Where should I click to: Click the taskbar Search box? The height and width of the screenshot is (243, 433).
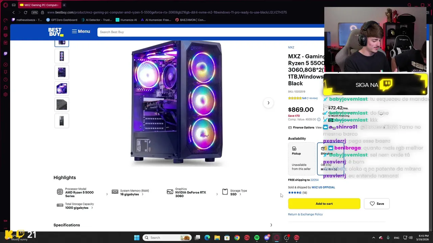pos(167,238)
